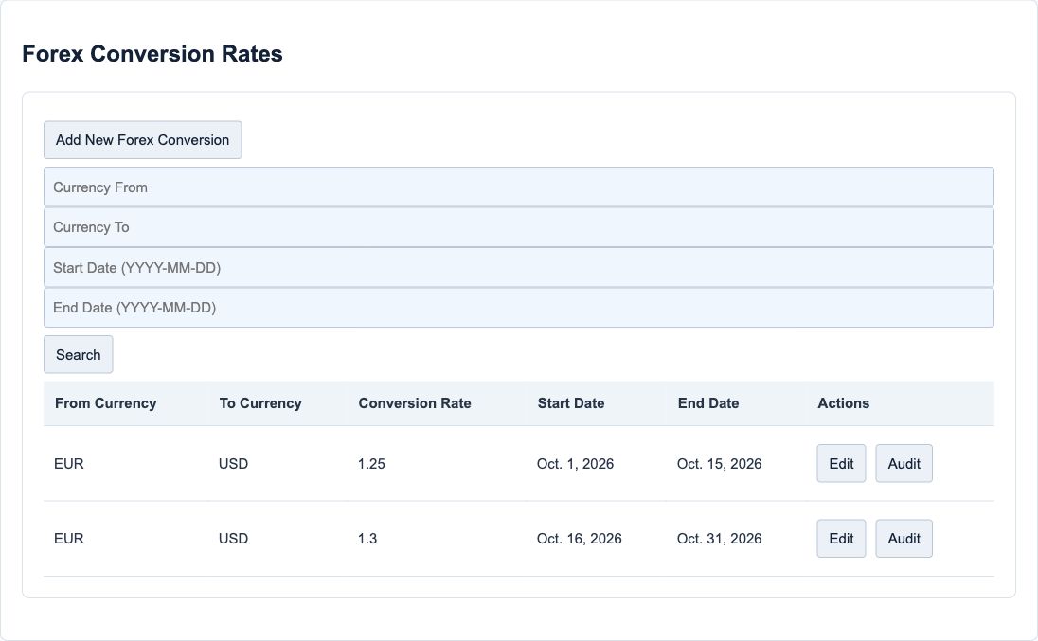Click the To Currency column header

tap(260, 402)
